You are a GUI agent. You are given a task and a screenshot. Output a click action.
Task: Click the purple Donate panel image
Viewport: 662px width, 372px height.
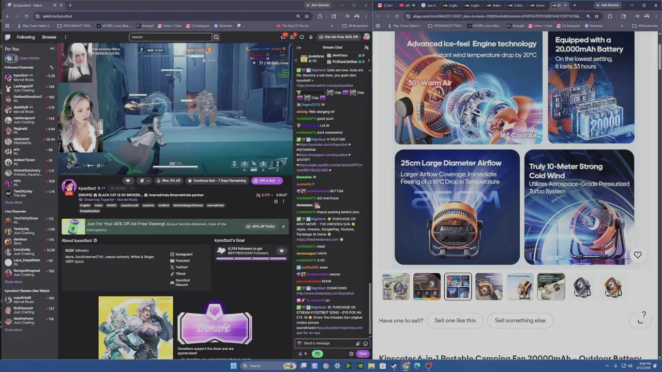tap(215, 324)
